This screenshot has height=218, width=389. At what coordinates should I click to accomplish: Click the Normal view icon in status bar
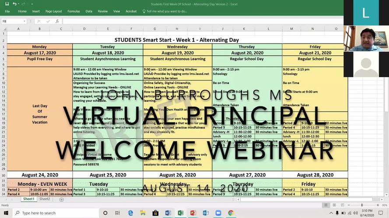click(326, 205)
